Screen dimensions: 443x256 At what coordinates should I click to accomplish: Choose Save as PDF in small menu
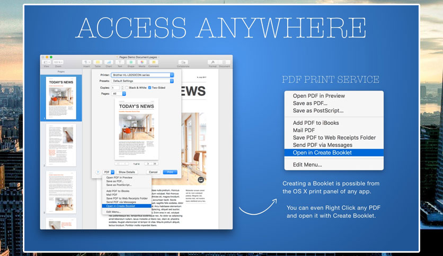coord(127,181)
